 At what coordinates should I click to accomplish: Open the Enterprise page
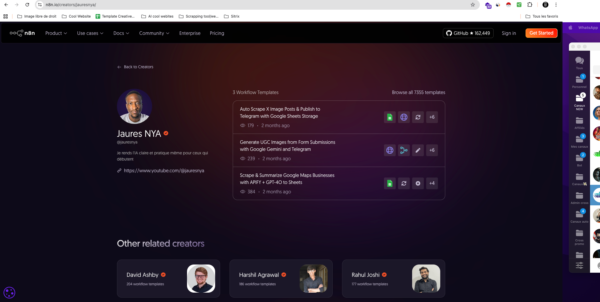(x=190, y=33)
